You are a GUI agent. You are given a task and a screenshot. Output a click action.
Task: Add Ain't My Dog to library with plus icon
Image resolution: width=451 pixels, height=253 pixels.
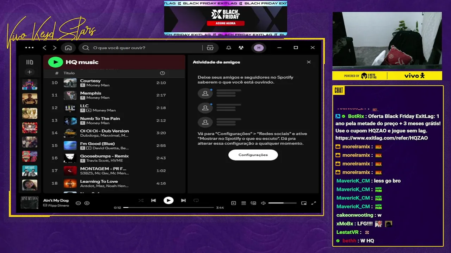(87, 203)
